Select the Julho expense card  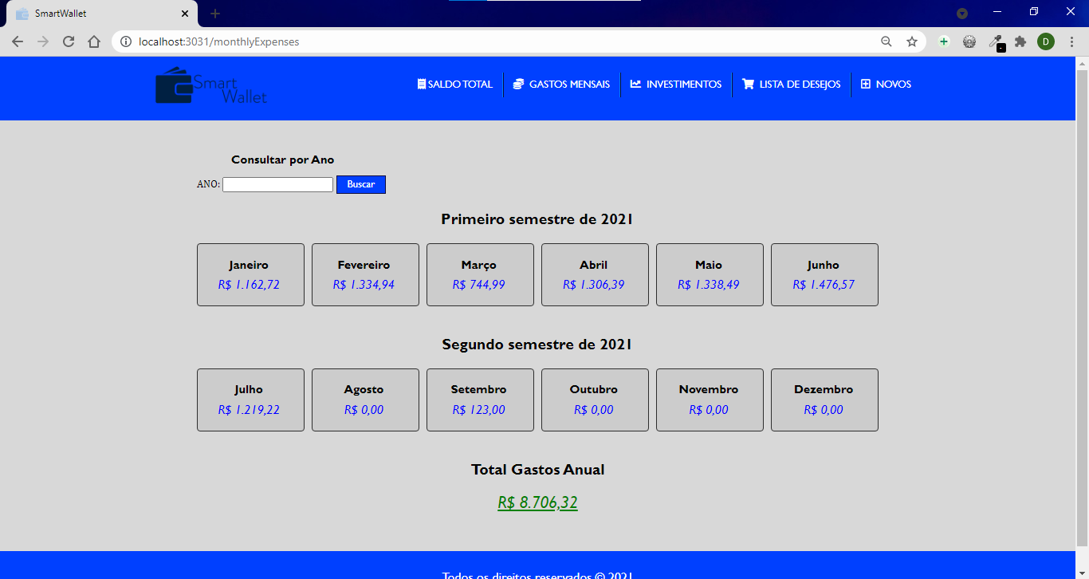[250, 400]
